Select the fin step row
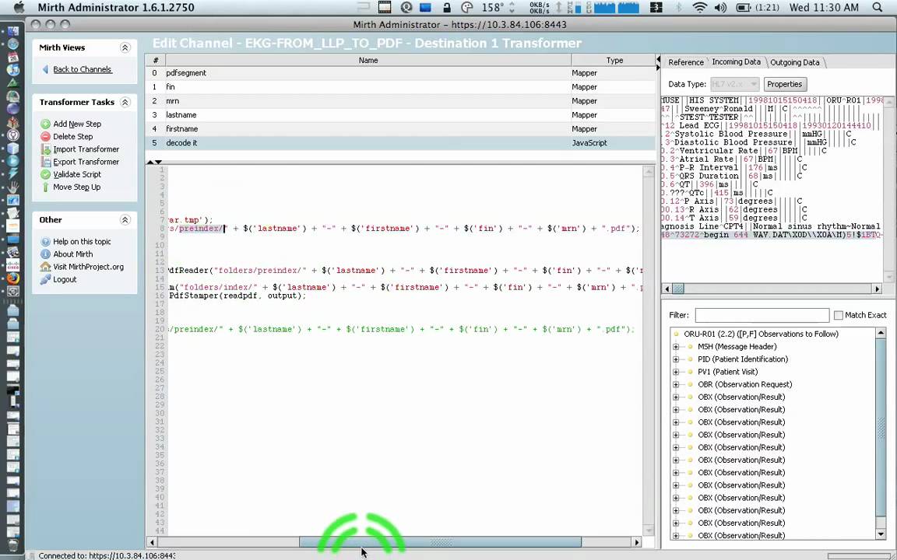The width and height of the screenshot is (897, 560). click(x=400, y=87)
